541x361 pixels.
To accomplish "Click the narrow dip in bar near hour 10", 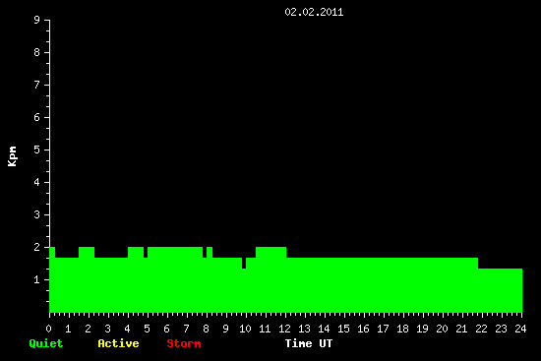I will pos(244,263).
